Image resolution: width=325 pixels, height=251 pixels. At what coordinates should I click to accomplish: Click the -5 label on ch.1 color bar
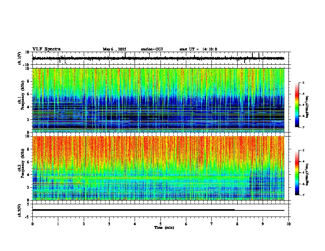(302, 105)
